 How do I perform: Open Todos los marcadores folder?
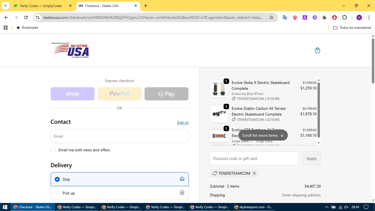pos(352,28)
